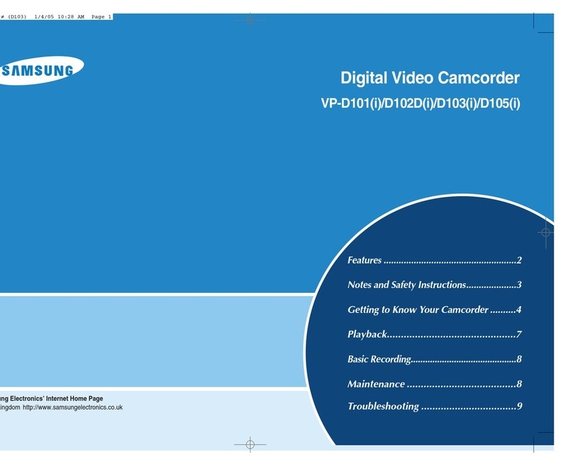The width and height of the screenshot is (572, 465).
Task: Select the VP-D101(i)/D102D(i)/D103(i)/D105(i) model text
Action: pos(421,103)
